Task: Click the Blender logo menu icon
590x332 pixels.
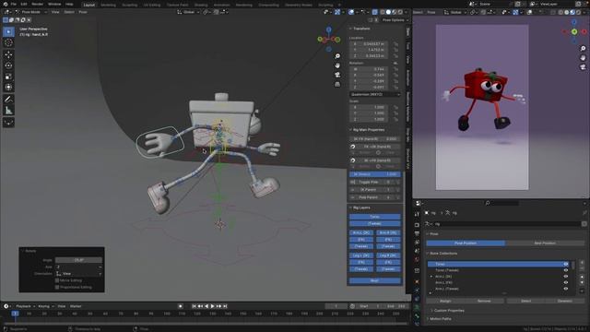Action: coord(6,4)
